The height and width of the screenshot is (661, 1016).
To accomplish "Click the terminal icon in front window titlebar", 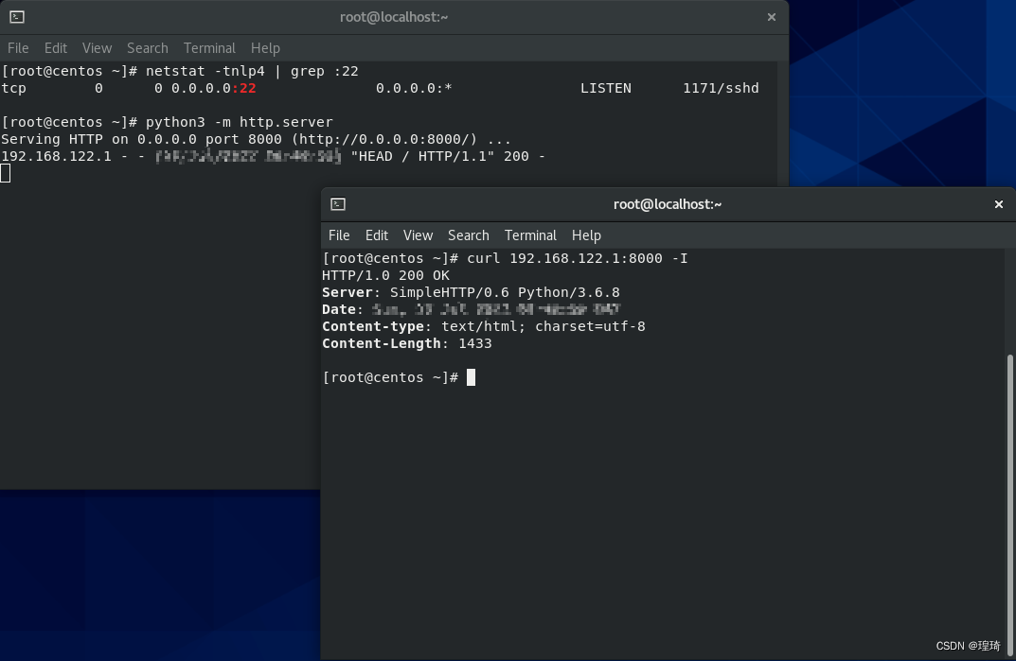I will pos(339,203).
